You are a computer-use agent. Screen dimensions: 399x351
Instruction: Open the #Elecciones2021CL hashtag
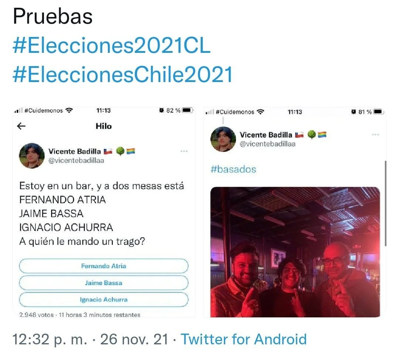click(112, 45)
